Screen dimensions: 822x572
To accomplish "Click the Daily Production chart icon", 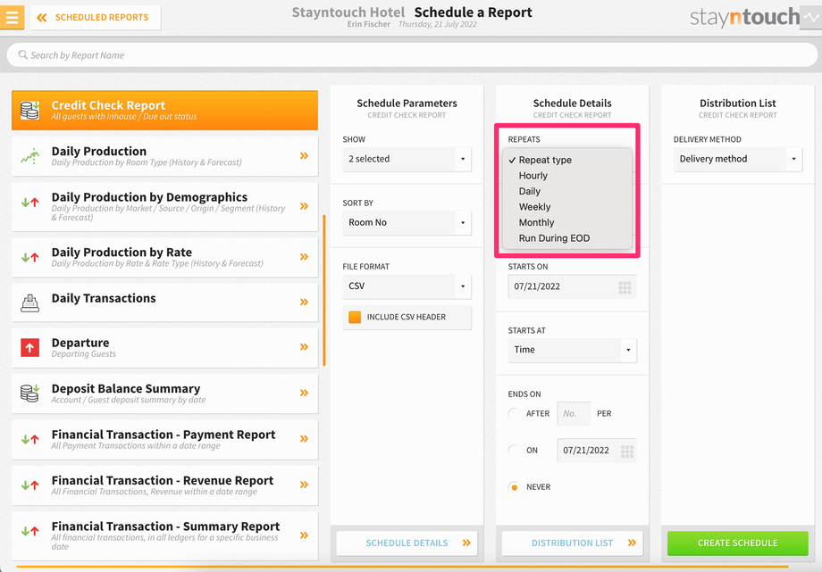I will tap(29, 156).
